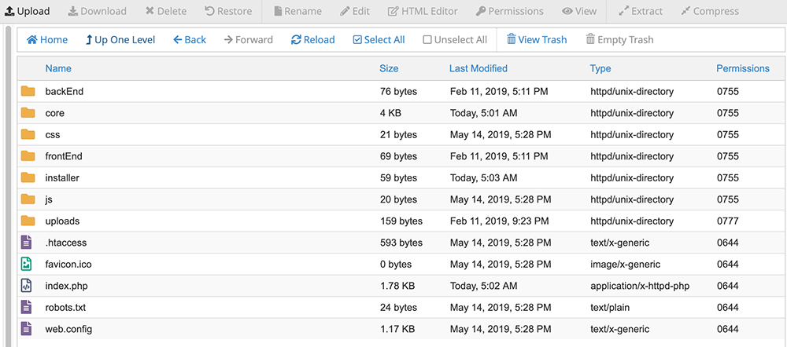The image size is (787, 347).
Task: Click the Rename toolbar item
Action: [297, 11]
